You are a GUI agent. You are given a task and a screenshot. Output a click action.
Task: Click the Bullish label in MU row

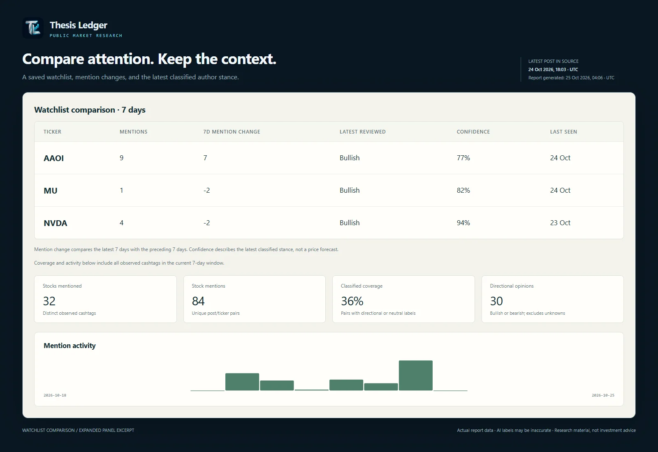pos(350,190)
